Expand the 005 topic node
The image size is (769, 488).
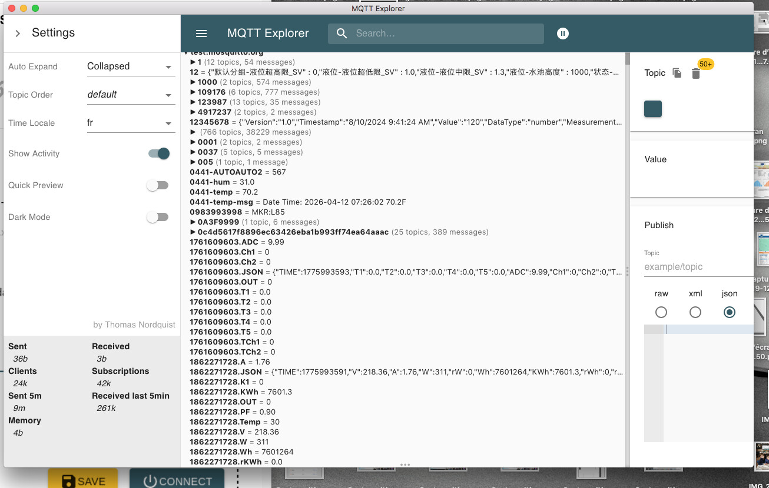pos(193,162)
